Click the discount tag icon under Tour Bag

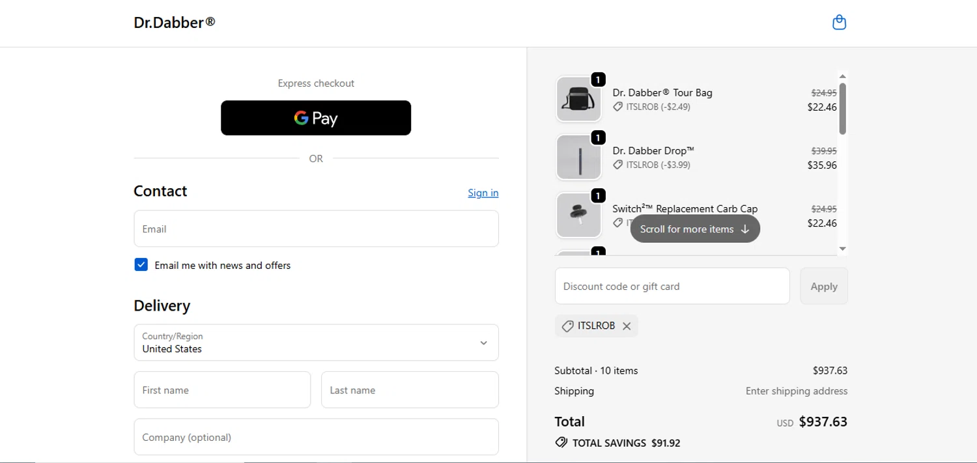coord(617,107)
